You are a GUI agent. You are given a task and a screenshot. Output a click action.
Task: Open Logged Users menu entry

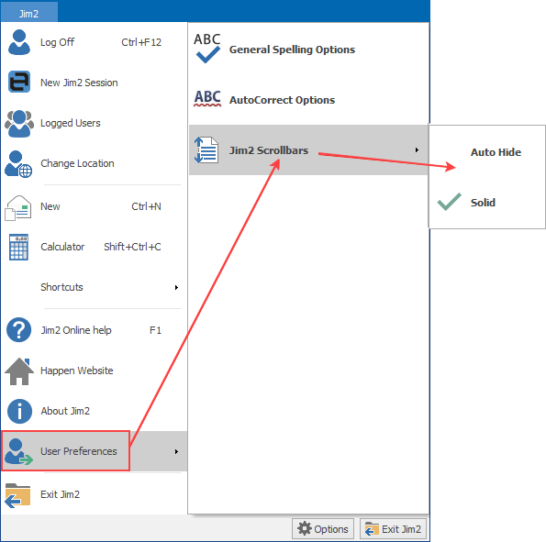coord(94,123)
